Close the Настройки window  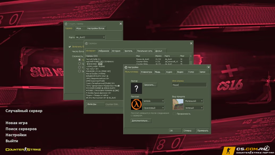(209, 67)
